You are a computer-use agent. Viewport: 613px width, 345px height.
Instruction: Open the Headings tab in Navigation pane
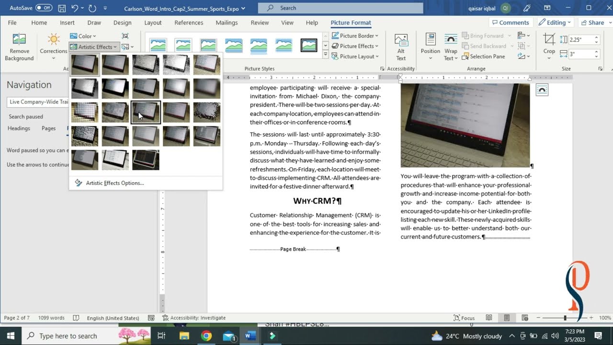click(x=19, y=128)
